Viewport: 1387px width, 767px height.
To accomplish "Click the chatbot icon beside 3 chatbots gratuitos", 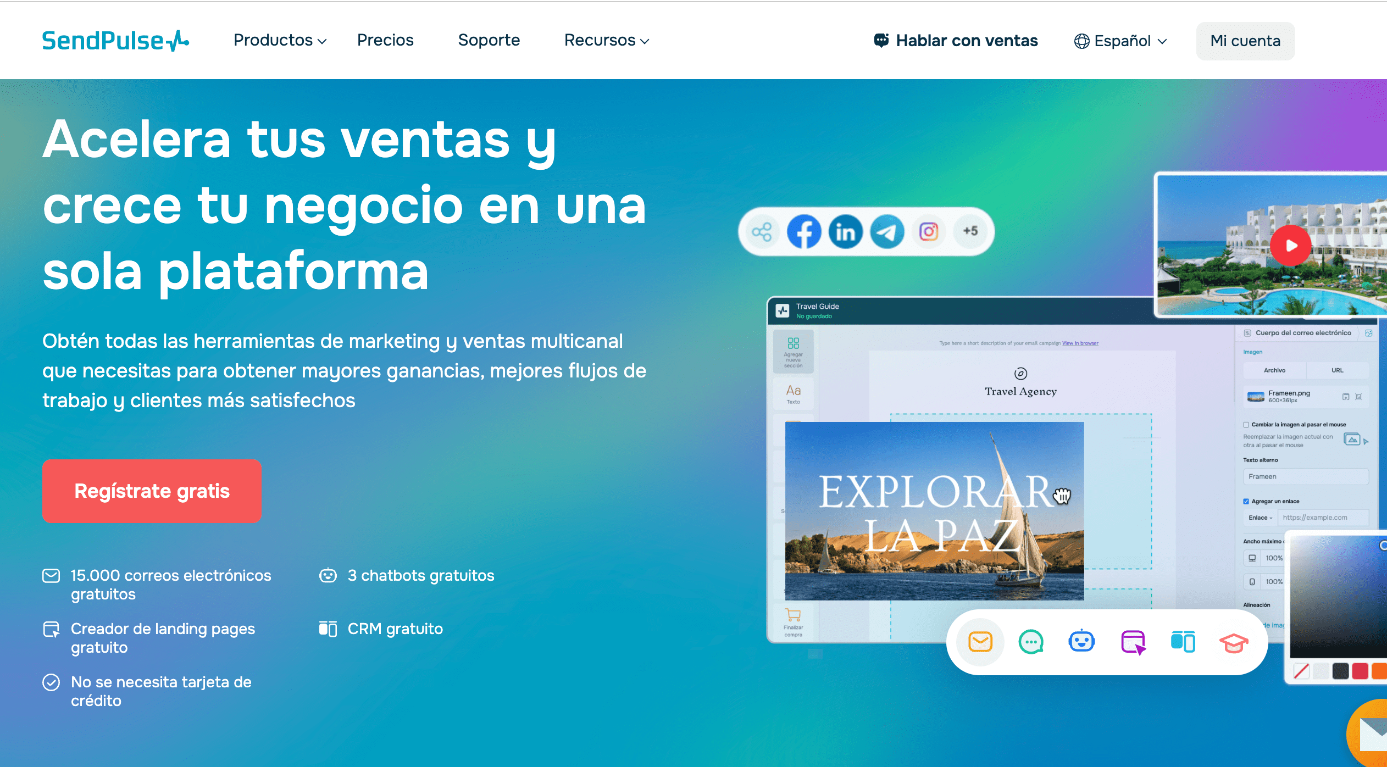I will [328, 575].
